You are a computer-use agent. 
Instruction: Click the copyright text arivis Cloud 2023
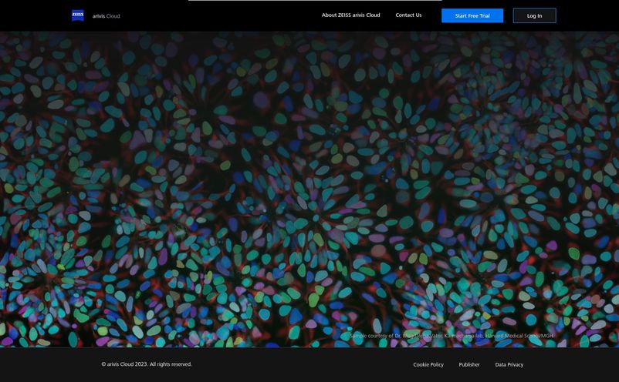[x=147, y=364]
